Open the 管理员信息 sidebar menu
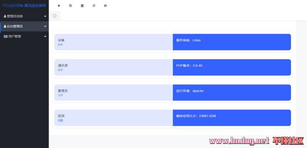Image resolution: width=307 pixels, height=148 pixels. pos(24,16)
